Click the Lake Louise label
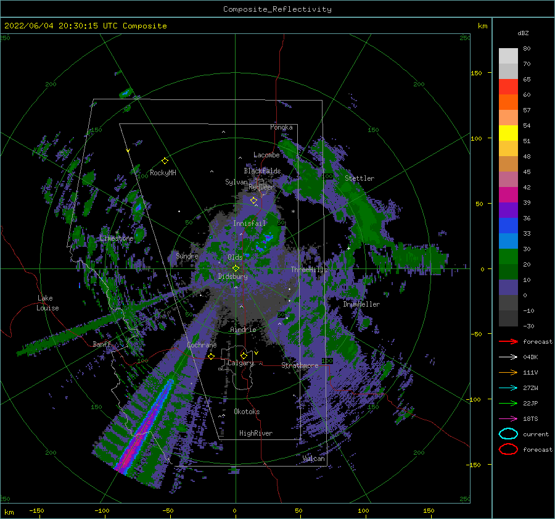Image resolution: width=555 pixels, height=519 pixels. click(47, 303)
